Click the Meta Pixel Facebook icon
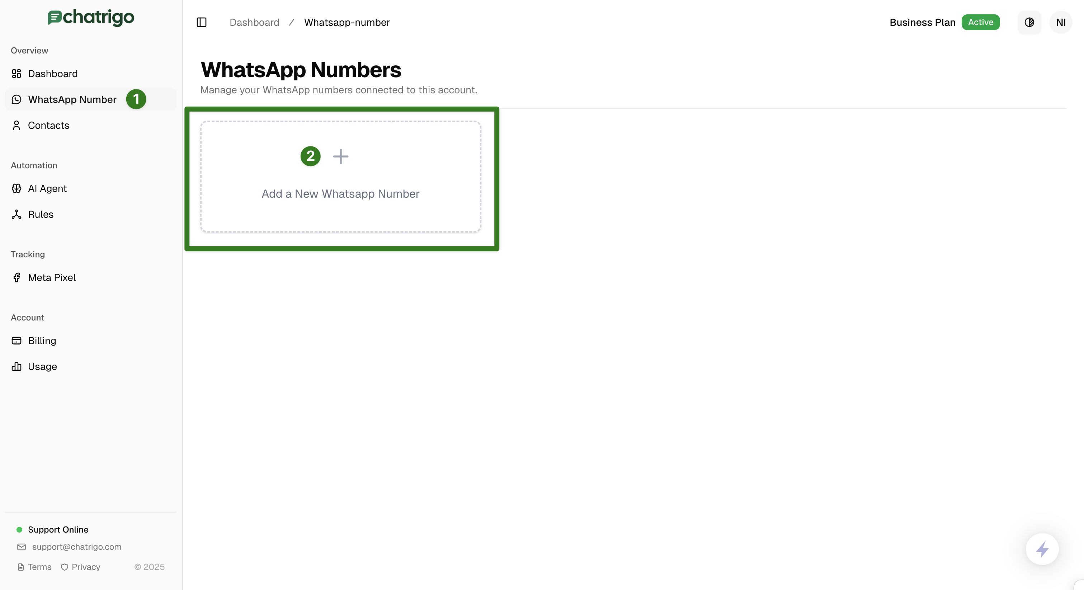1084x590 pixels. point(17,277)
